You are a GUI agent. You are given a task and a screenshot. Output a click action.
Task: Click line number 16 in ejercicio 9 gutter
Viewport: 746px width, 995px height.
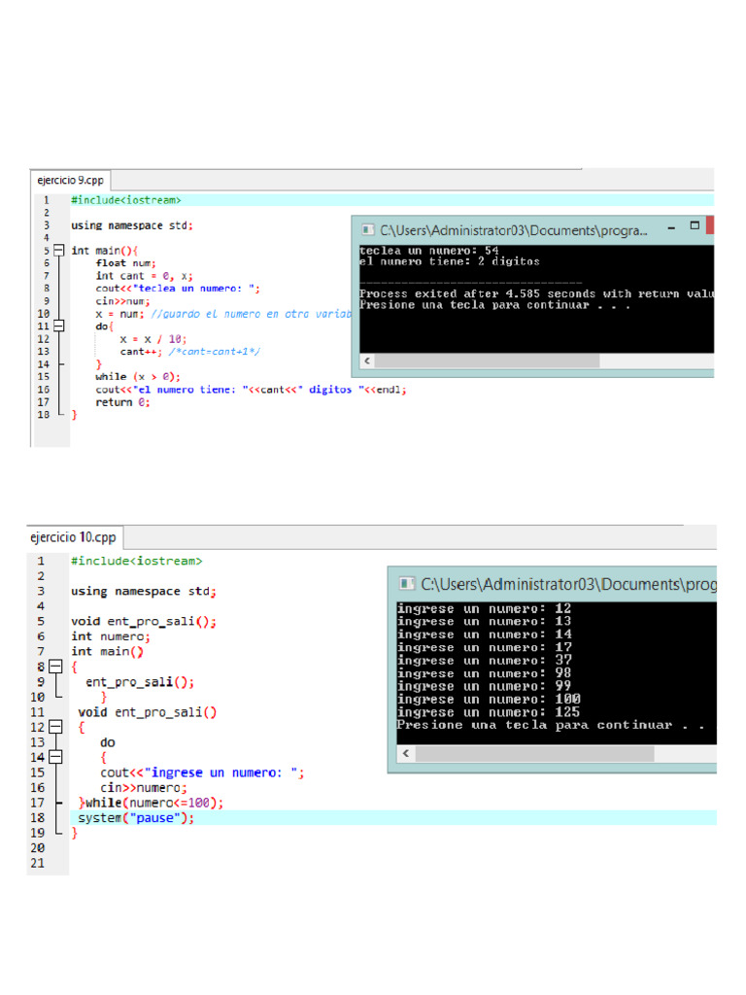(x=44, y=390)
